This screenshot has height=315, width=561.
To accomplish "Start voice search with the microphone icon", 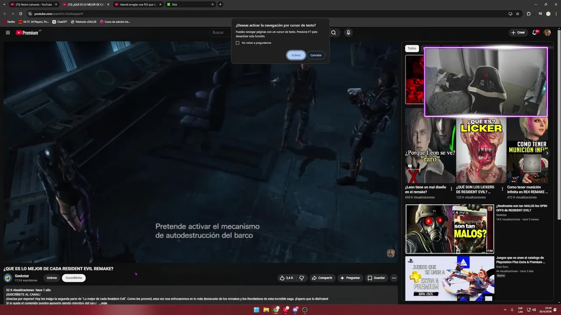I will click(348, 32).
